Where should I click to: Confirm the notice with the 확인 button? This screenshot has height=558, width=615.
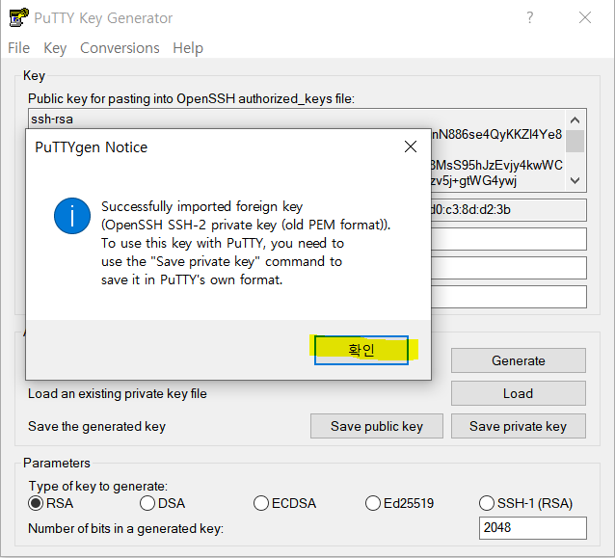pyautogui.click(x=361, y=350)
